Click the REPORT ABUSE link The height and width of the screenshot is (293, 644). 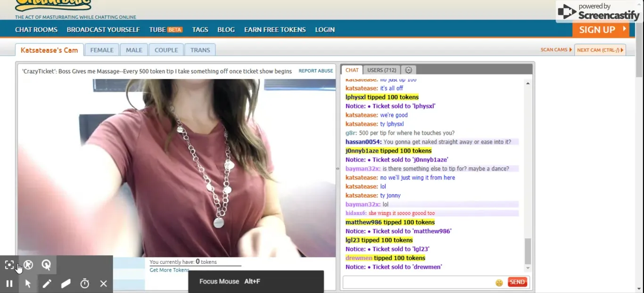pyautogui.click(x=315, y=71)
